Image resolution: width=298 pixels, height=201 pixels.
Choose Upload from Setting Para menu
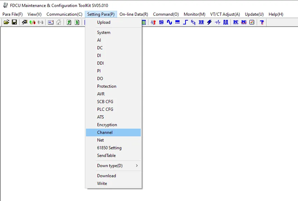pos(113,22)
